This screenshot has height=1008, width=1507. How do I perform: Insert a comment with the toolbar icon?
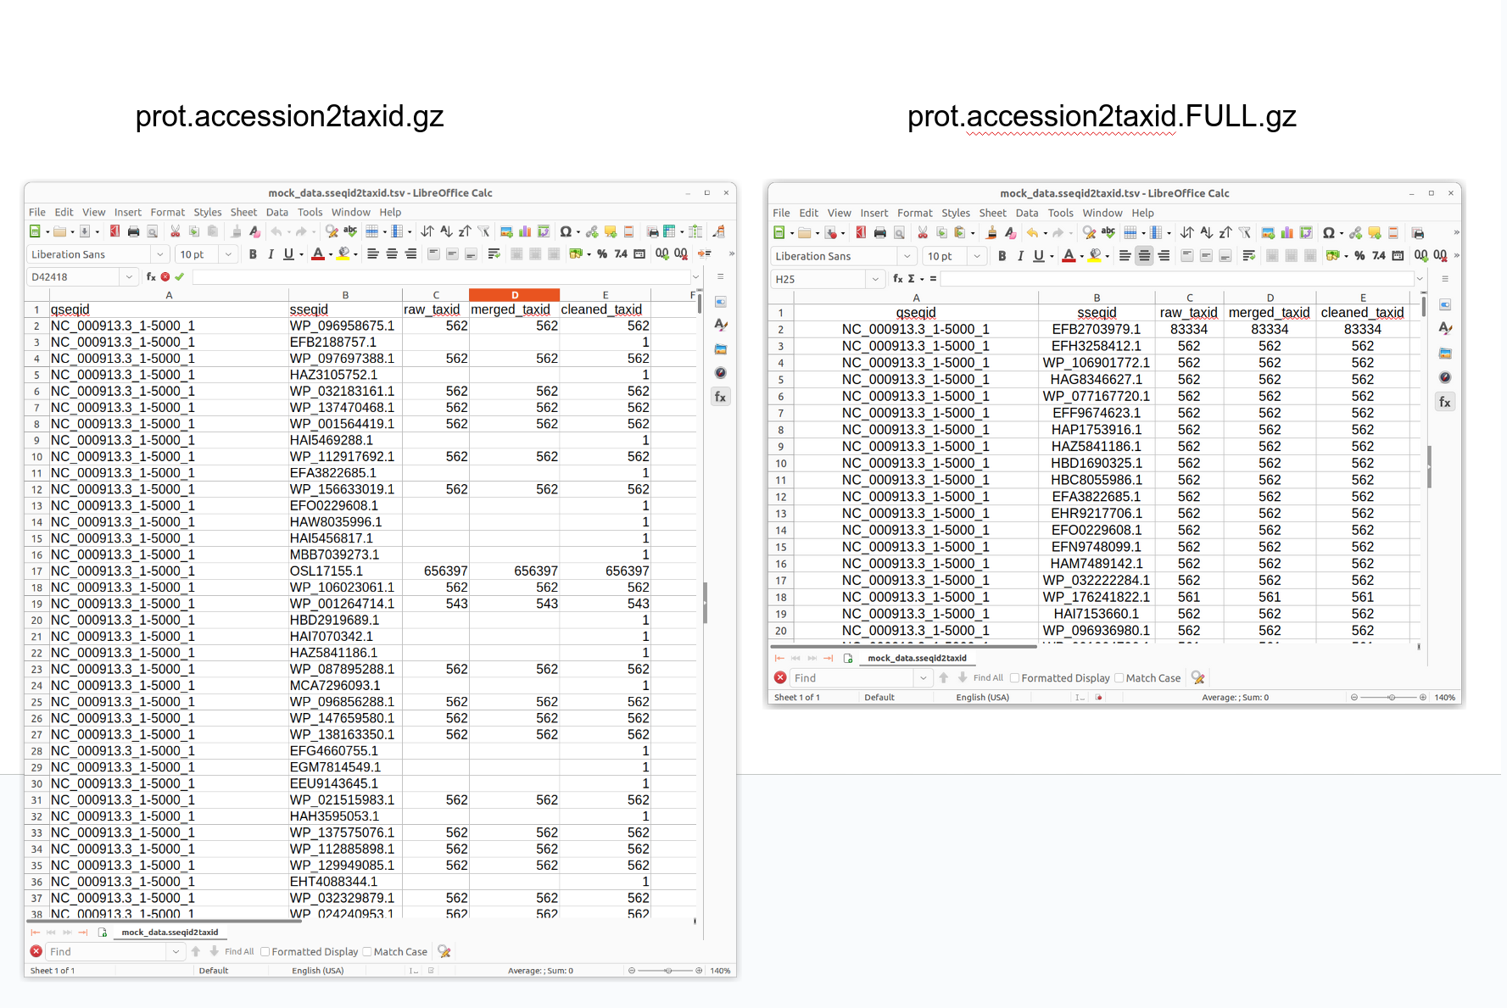(x=612, y=232)
